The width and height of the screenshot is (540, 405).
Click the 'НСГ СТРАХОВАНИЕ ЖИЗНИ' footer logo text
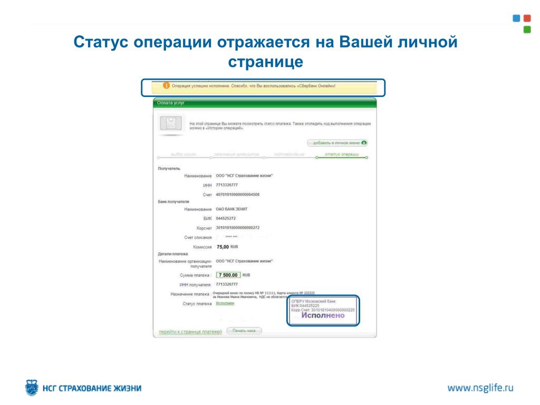[92, 389]
